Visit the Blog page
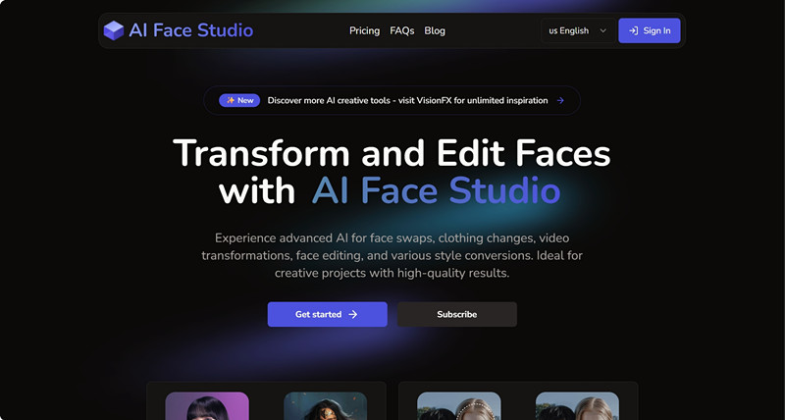Image resolution: width=785 pixels, height=420 pixels. coord(435,30)
